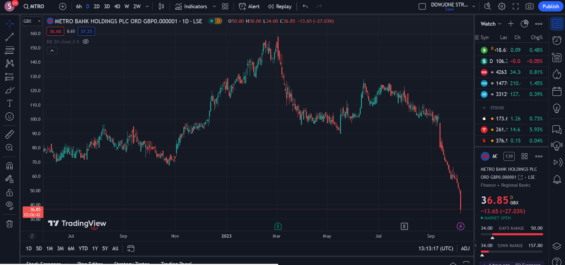565x265 pixels.
Task: Toggle ADJ adjusted data
Action: point(465,249)
